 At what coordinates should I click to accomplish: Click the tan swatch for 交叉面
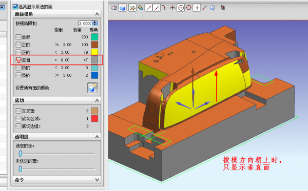click(x=94, y=111)
